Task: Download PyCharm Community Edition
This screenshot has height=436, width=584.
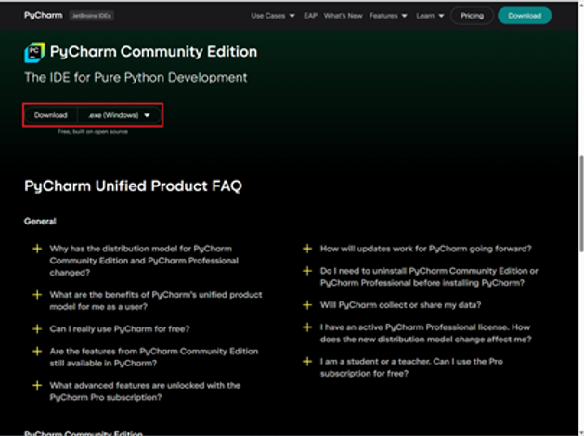Action: coord(51,115)
